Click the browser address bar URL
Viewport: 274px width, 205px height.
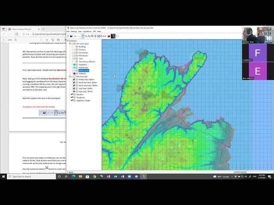49,34
